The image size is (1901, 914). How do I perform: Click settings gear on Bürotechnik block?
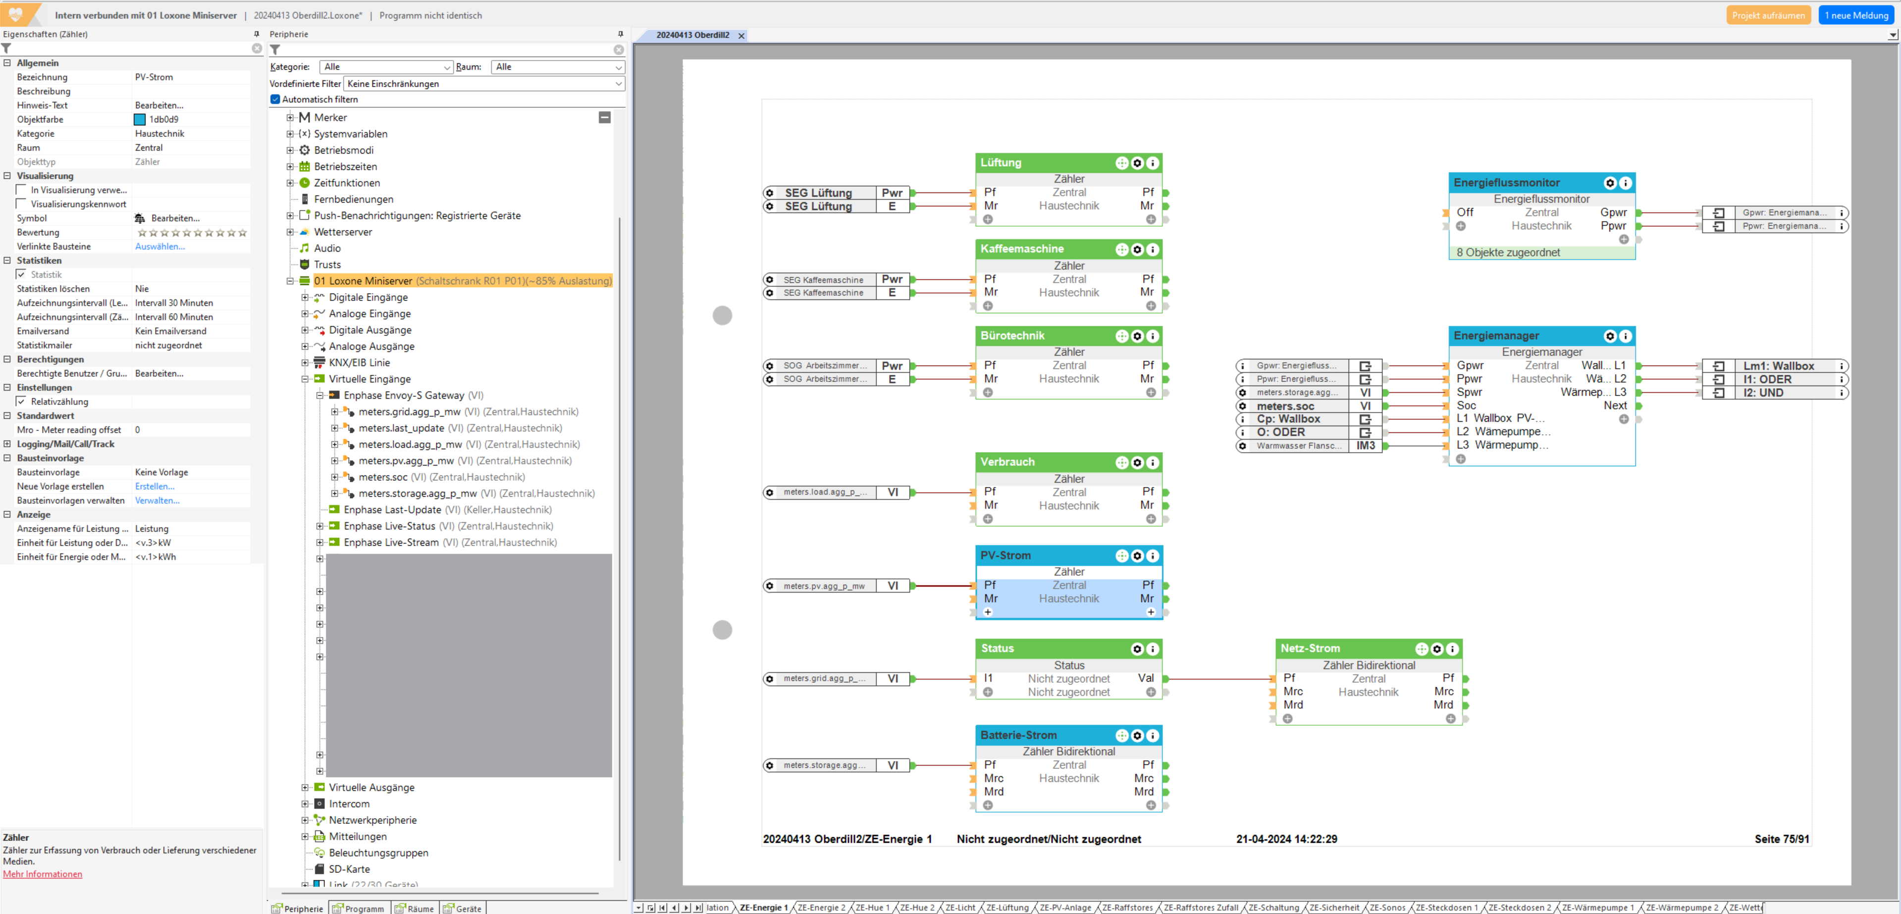(x=1137, y=336)
